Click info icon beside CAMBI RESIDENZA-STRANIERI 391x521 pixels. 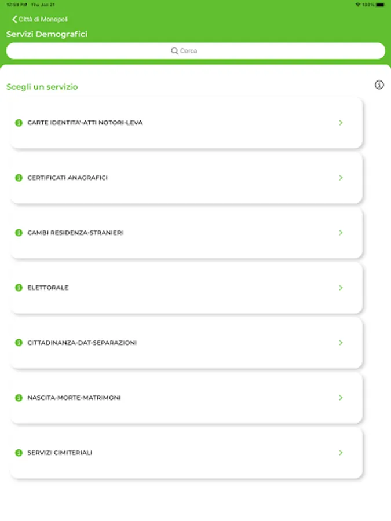pos(19,233)
